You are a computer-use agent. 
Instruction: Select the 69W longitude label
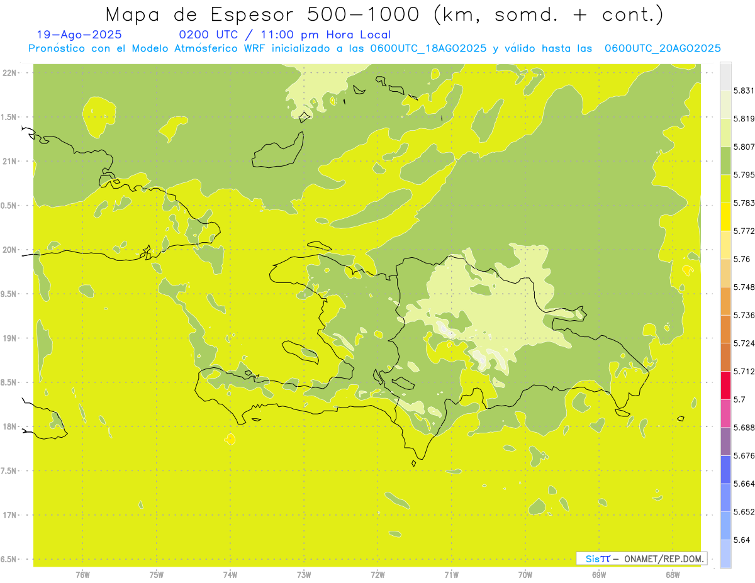(x=598, y=574)
